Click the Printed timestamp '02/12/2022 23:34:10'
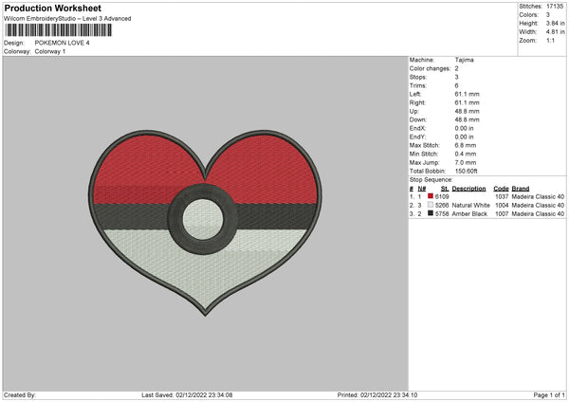The height and width of the screenshot is (402, 569). click(389, 395)
